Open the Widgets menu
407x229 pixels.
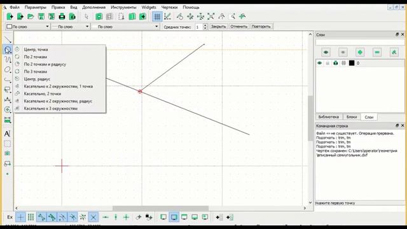click(149, 7)
